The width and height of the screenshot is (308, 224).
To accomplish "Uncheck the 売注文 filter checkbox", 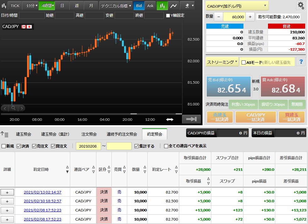I will click(x=34, y=146).
